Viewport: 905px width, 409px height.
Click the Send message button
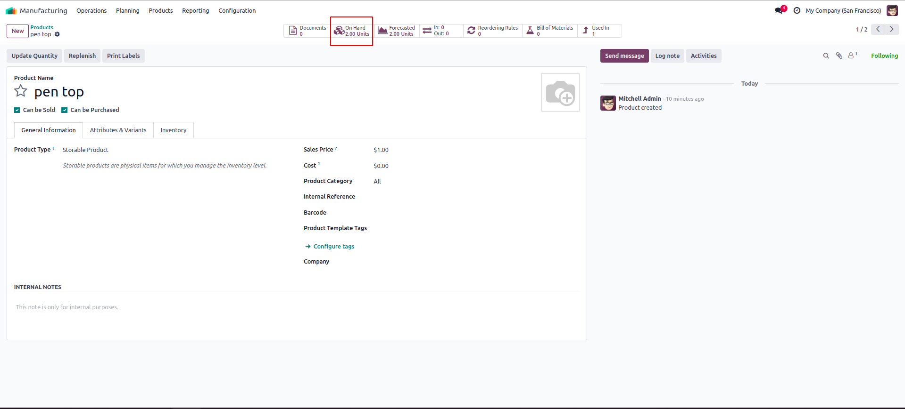pyautogui.click(x=624, y=56)
